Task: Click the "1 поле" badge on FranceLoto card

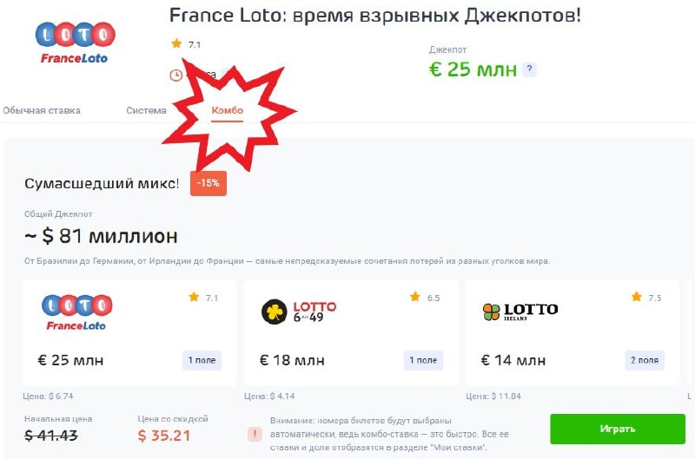Action: pyautogui.click(x=202, y=360)
